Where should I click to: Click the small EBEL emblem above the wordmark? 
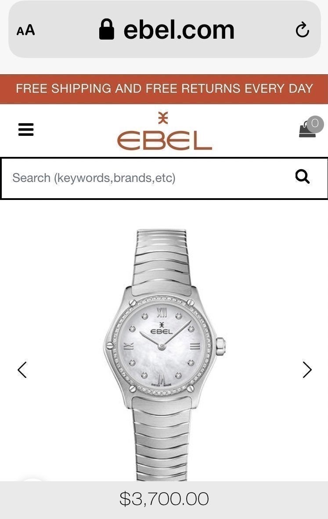(163, 118)
